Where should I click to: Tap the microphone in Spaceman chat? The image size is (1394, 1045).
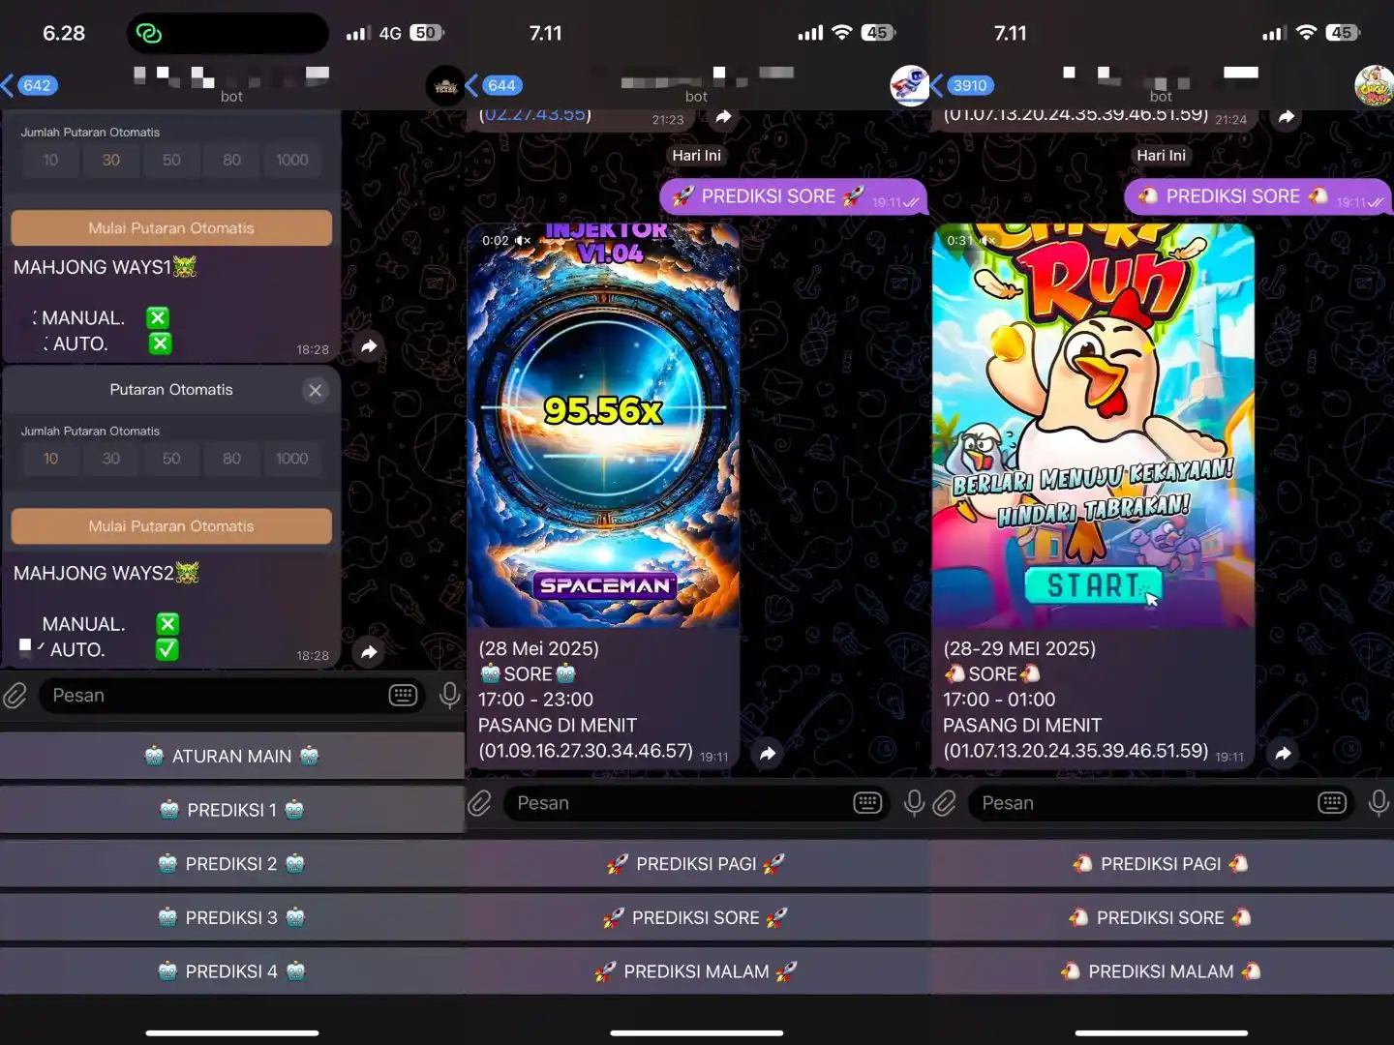[914, 802]
